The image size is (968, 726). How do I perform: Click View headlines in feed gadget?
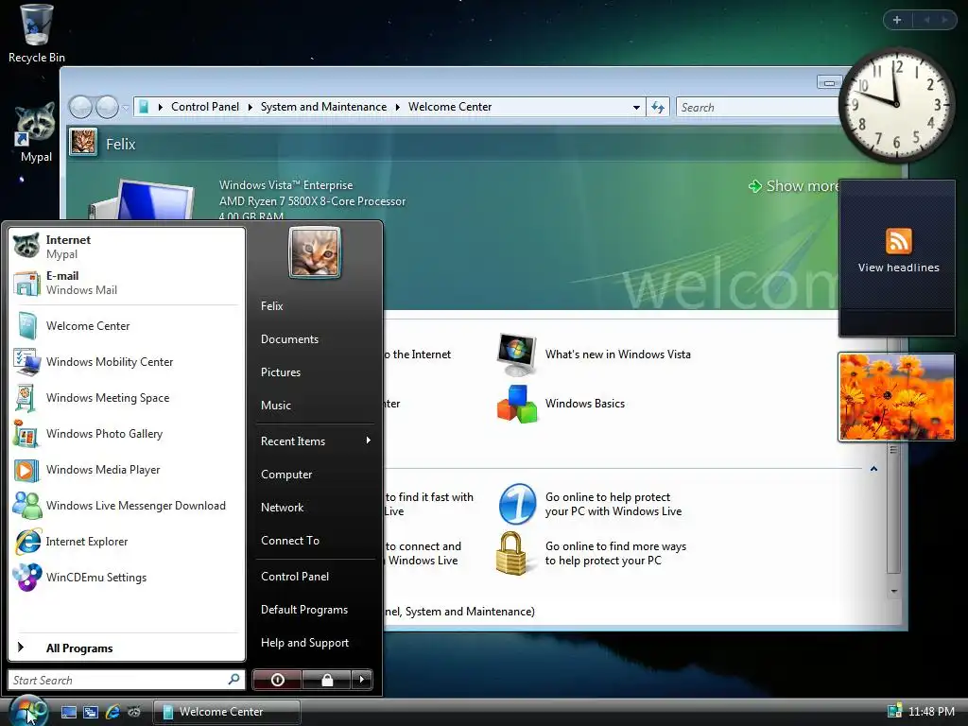(x=898, y=268)
